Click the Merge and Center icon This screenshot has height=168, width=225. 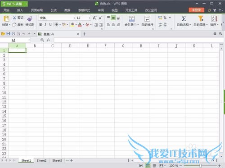[x=132, y=19]
